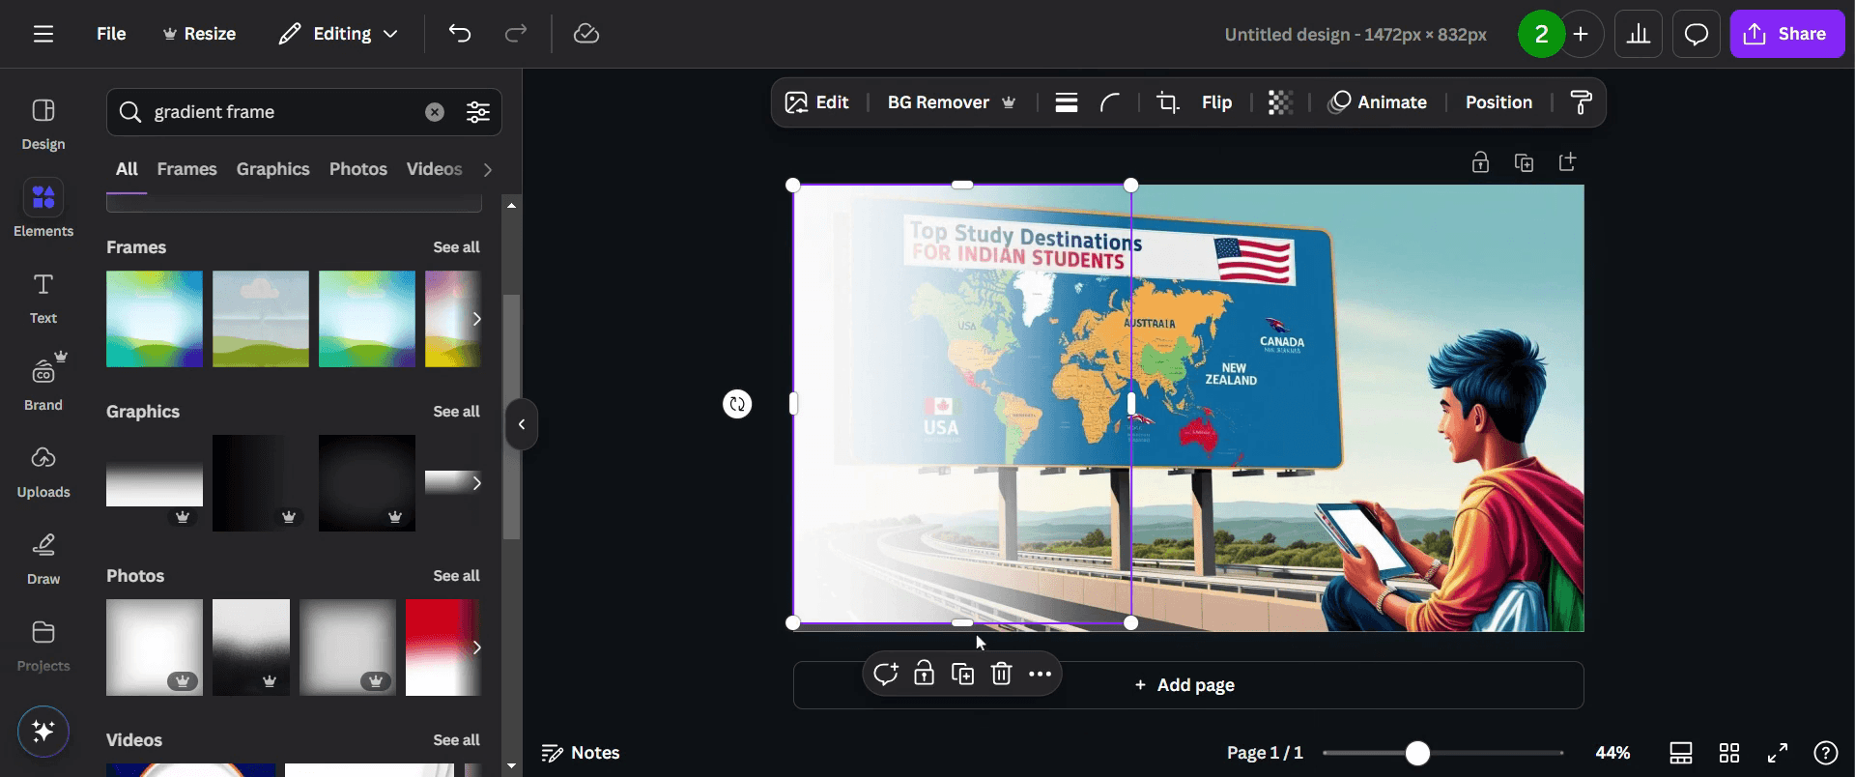Select the Crop tool icon
Screen dimensions: 1855x777
1168,102
